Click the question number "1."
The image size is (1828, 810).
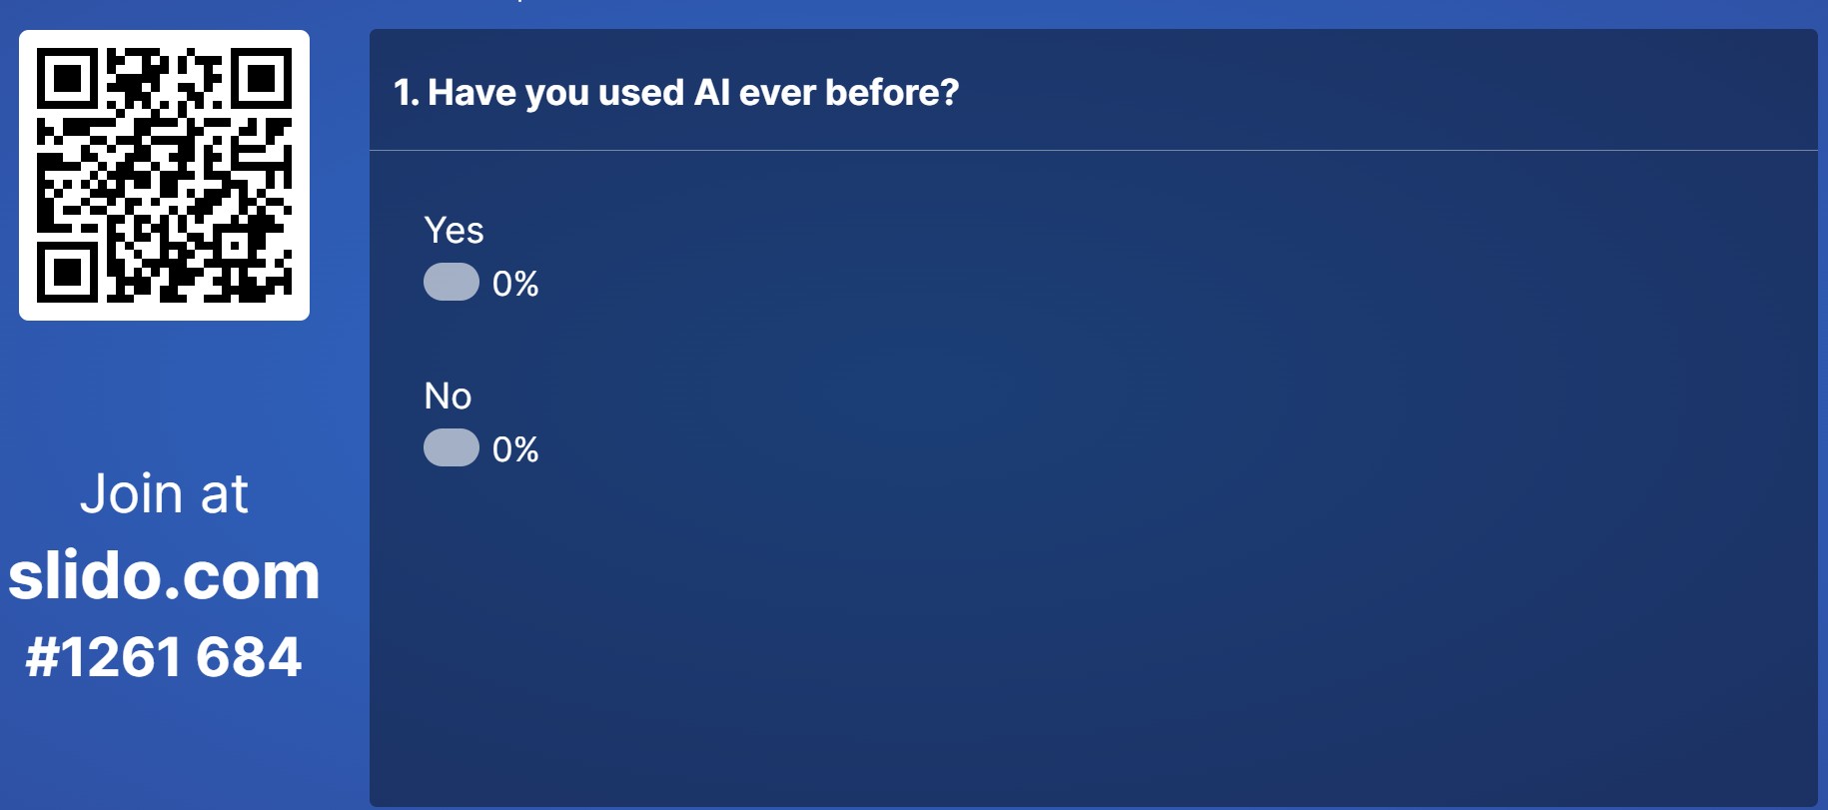coord(406,93)
